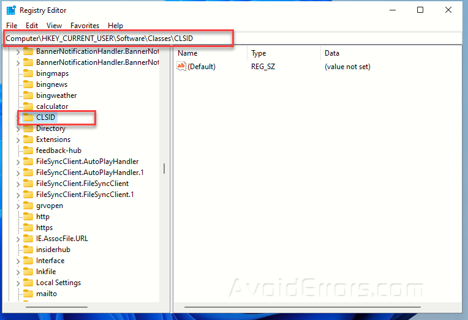Open the Favorites menu

(85, 26)
